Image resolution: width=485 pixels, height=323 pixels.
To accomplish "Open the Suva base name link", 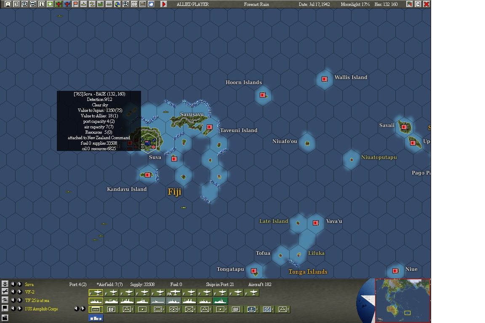I will [29, 284].
